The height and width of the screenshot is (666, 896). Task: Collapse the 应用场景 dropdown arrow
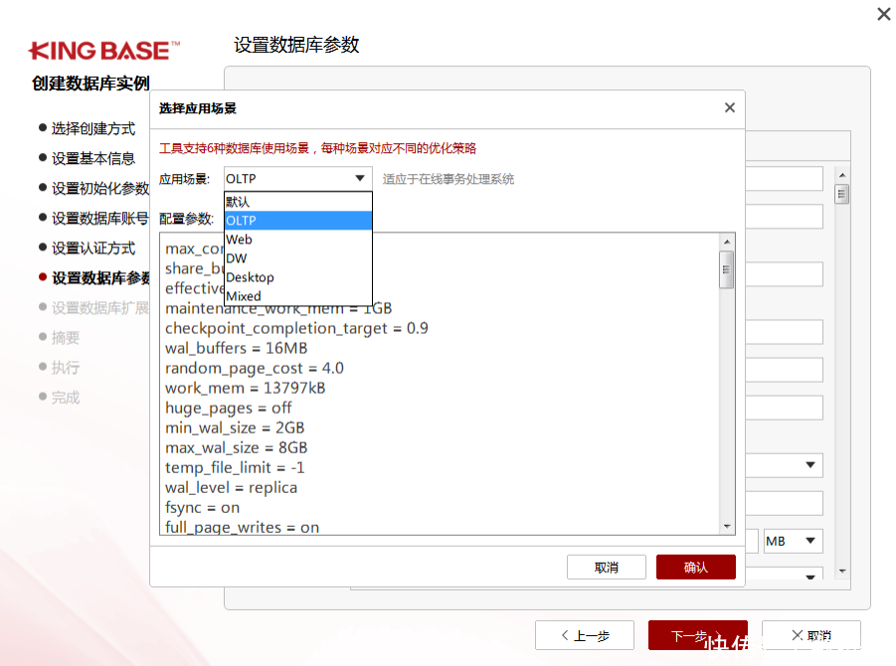(x=359, y=179)
